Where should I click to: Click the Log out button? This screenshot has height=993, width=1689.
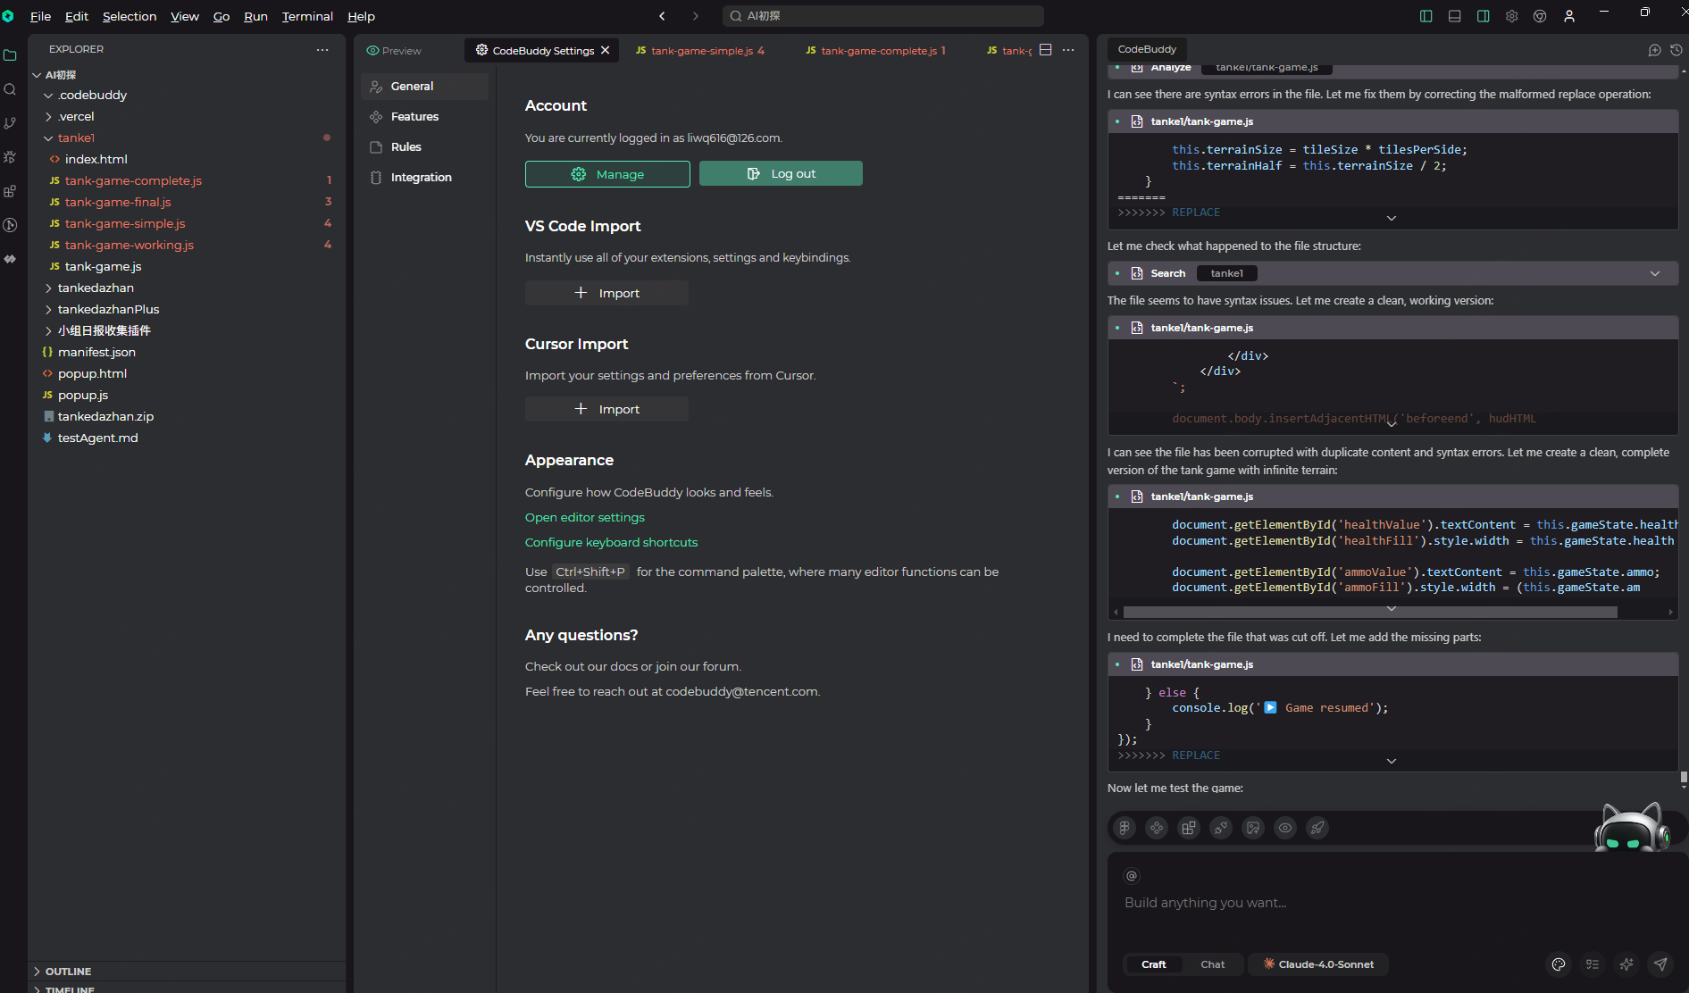coord(781,173)
